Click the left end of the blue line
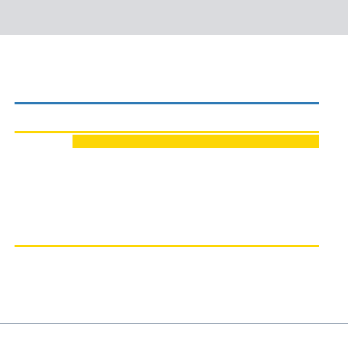This screenshot has height=348, width=348. [16, 103]
